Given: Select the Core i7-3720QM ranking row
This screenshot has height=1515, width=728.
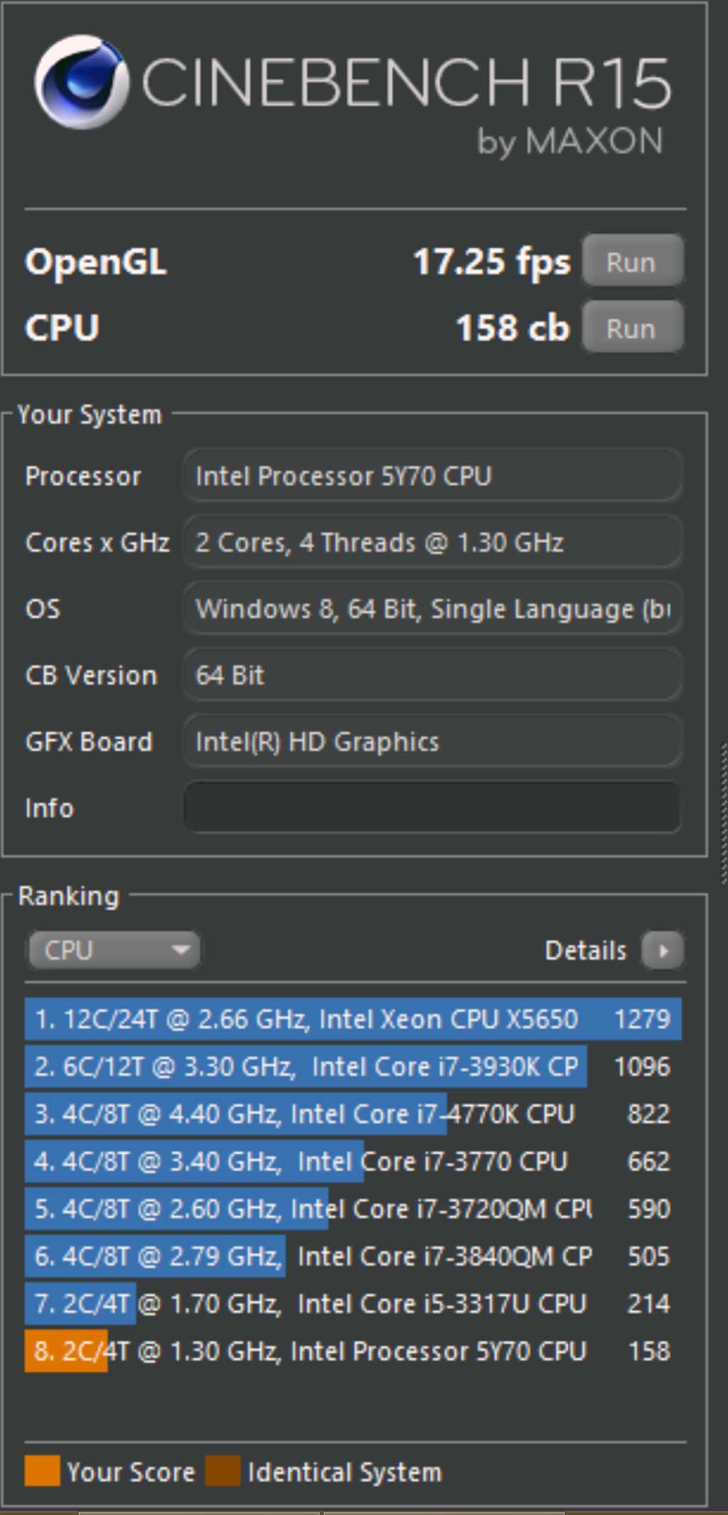Looking at the screenshot, I should [x=353, y=1209].
